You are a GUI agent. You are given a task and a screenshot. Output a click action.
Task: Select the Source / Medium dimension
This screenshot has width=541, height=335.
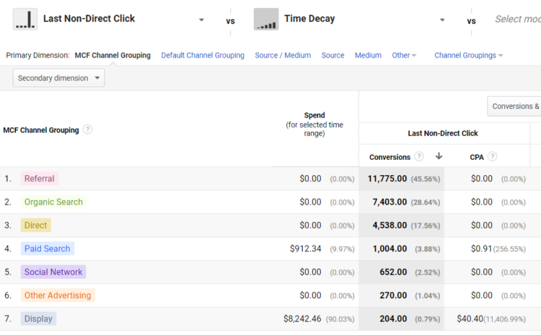coord(283,55)
